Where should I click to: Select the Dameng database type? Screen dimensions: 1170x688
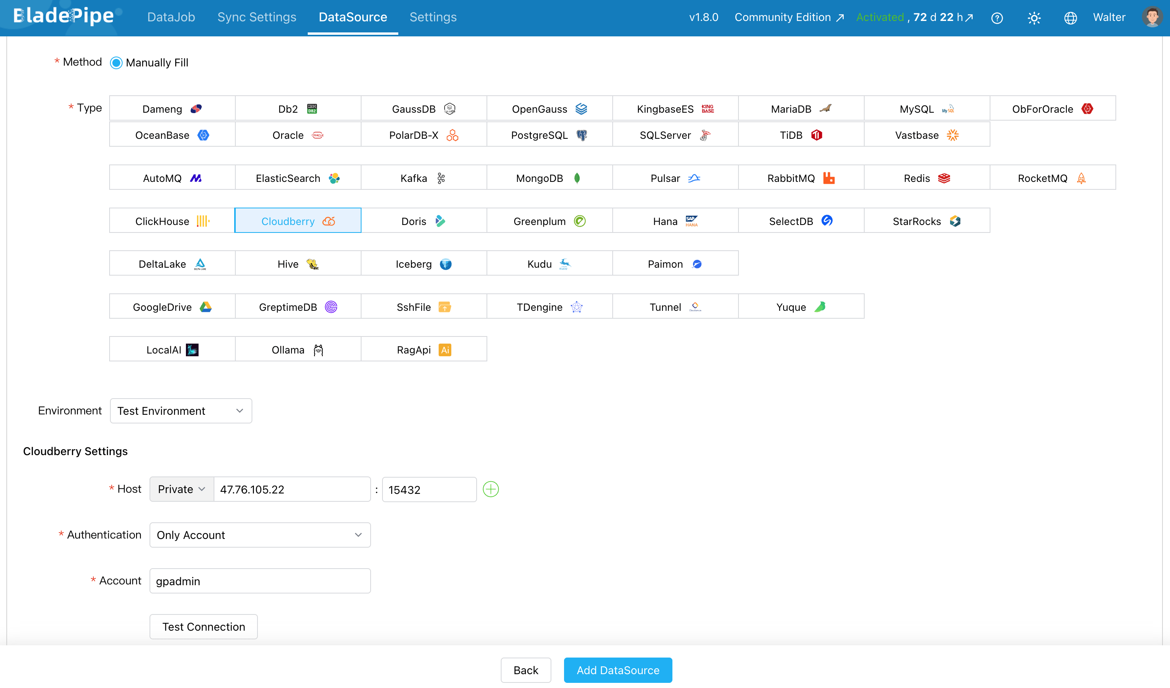point(172,109)
